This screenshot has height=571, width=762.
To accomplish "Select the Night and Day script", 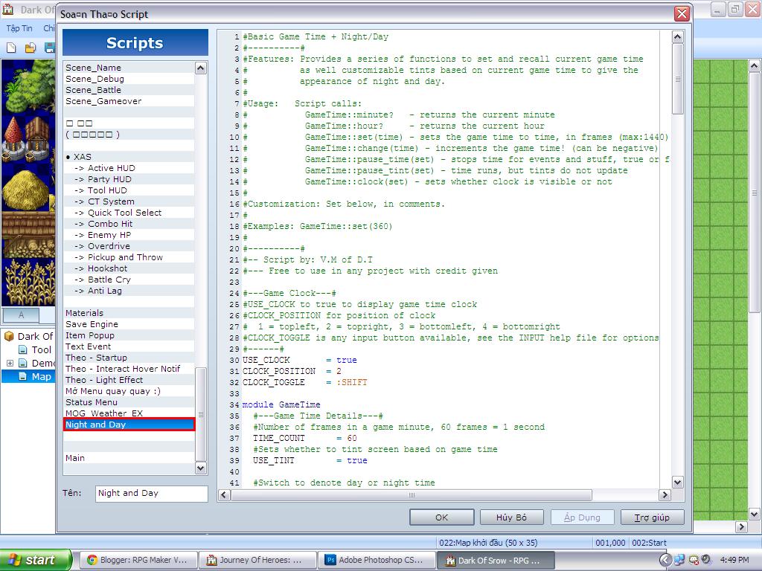I will [129, 425].
